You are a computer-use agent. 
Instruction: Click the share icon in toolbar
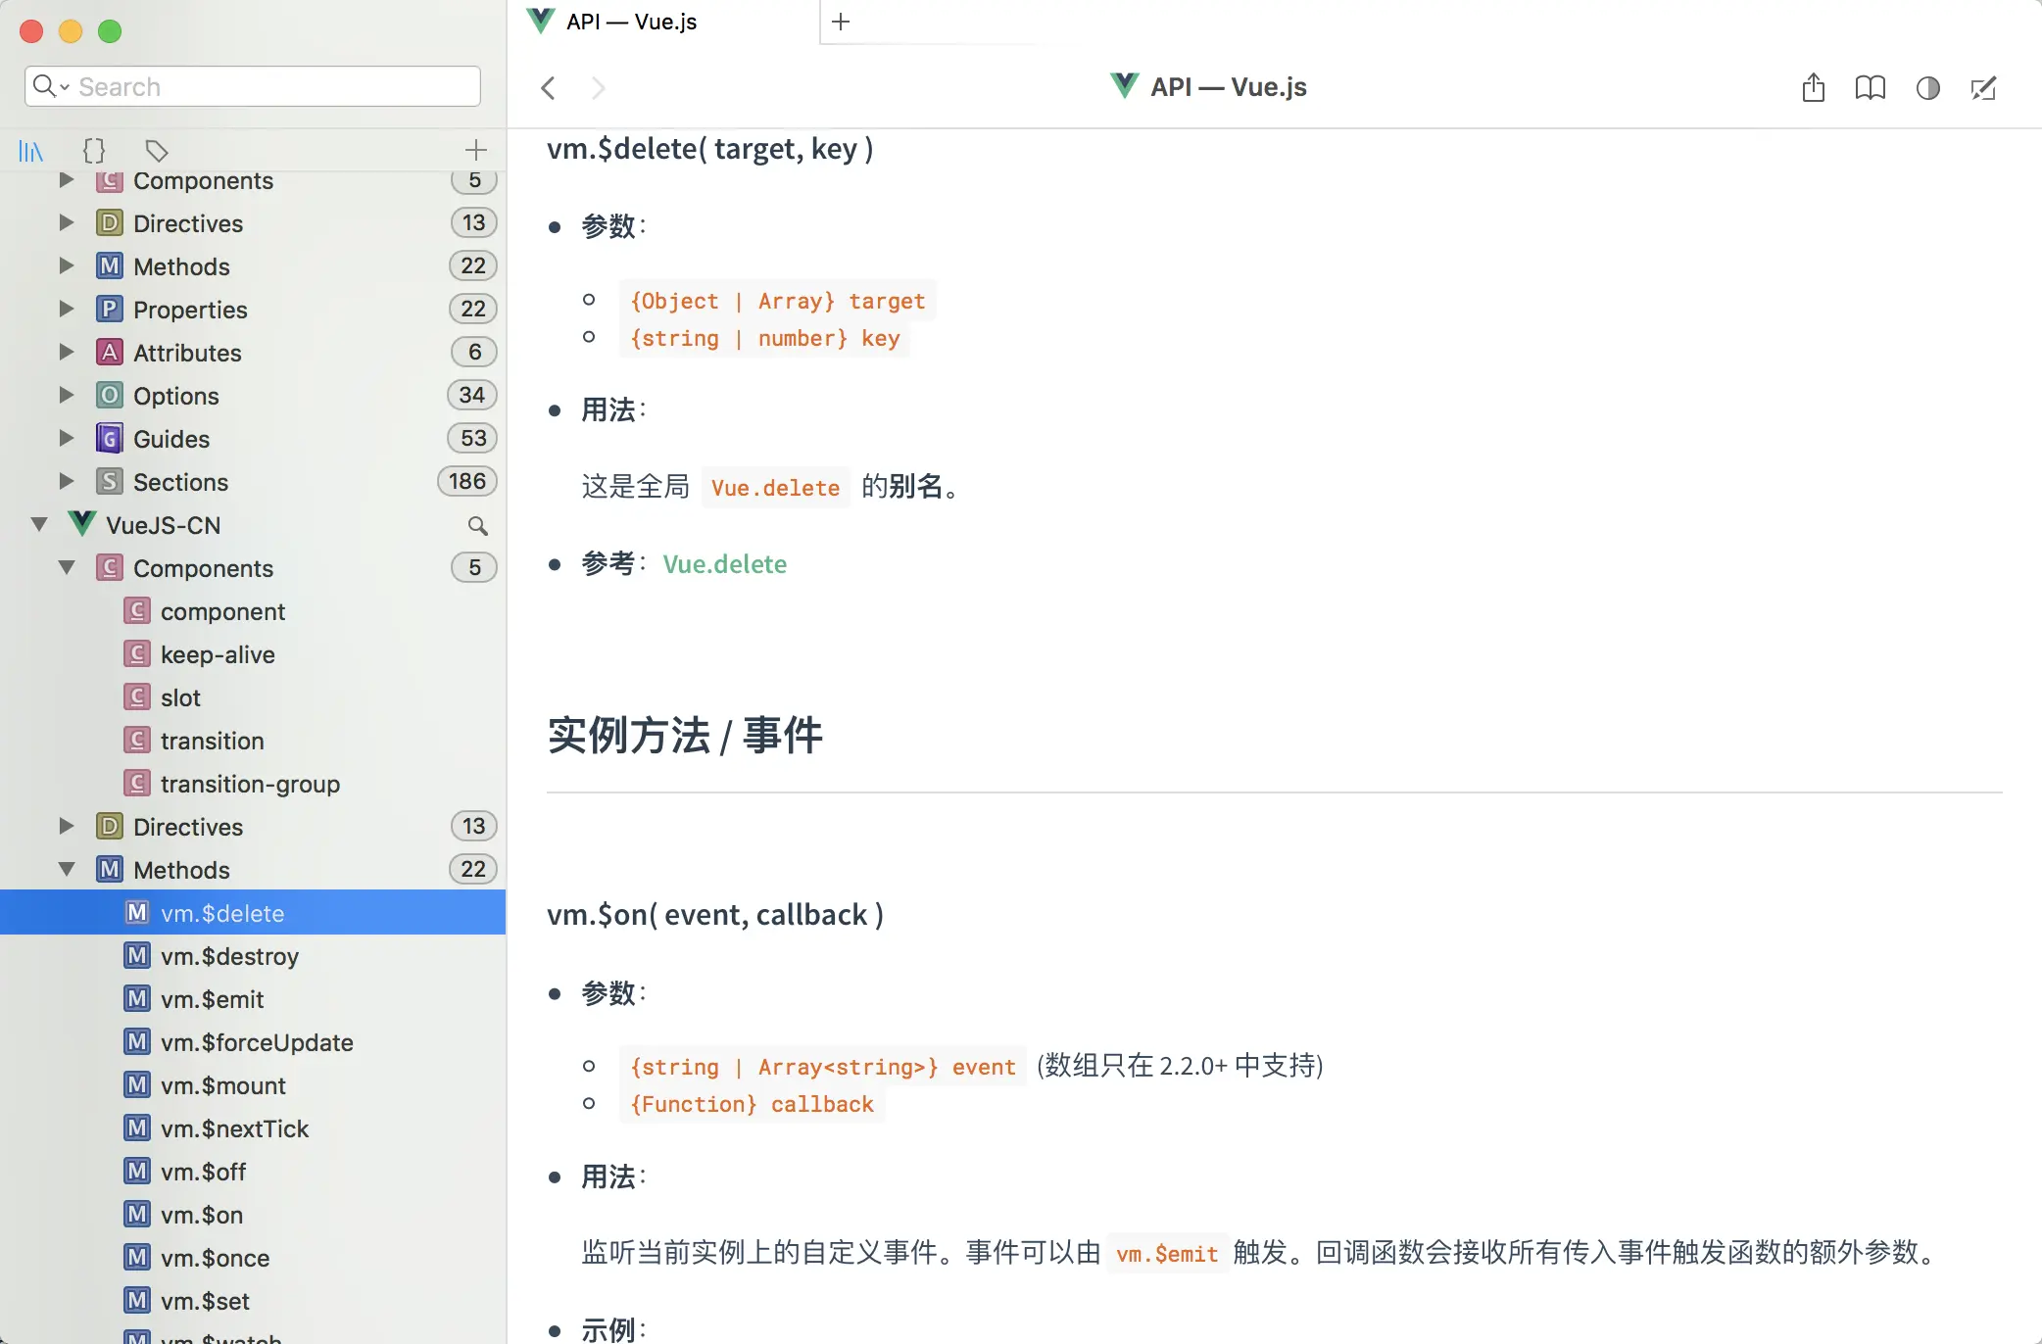[x=1813, y=88]
